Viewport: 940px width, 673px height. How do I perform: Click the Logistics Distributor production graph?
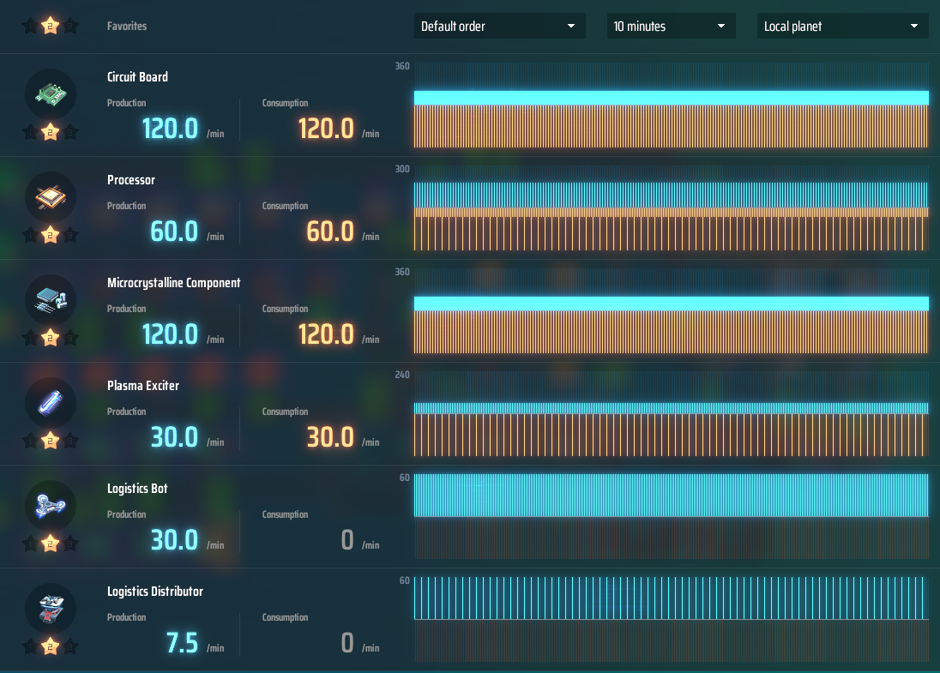pos(671,619)
